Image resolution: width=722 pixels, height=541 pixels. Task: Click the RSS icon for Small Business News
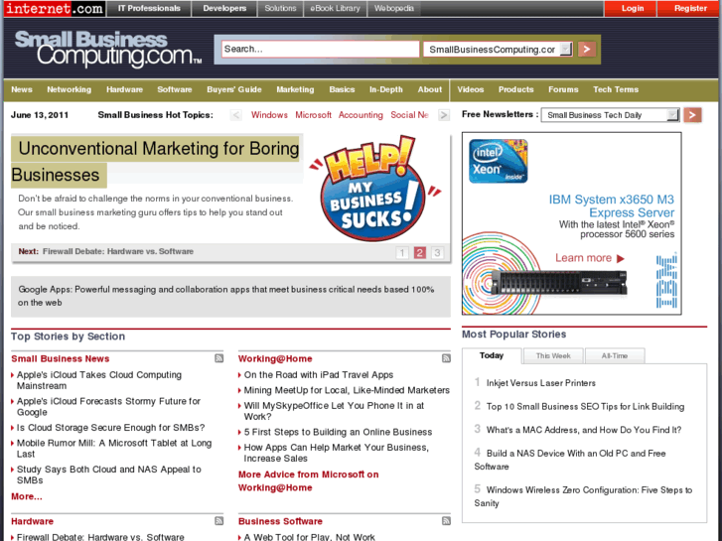(219, 358)
